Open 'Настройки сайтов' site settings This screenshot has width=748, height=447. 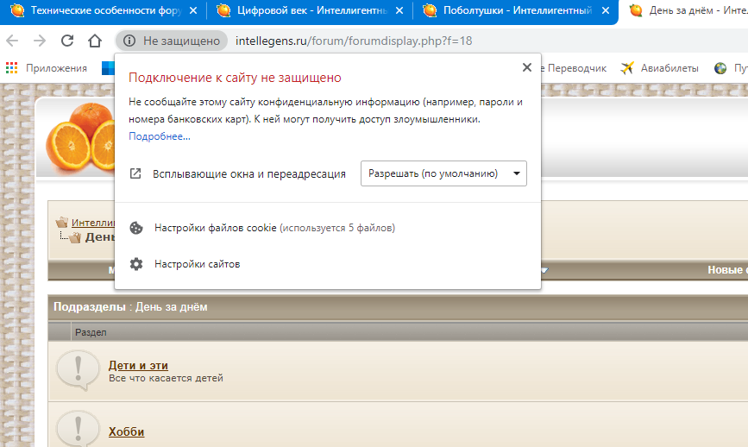197,264
